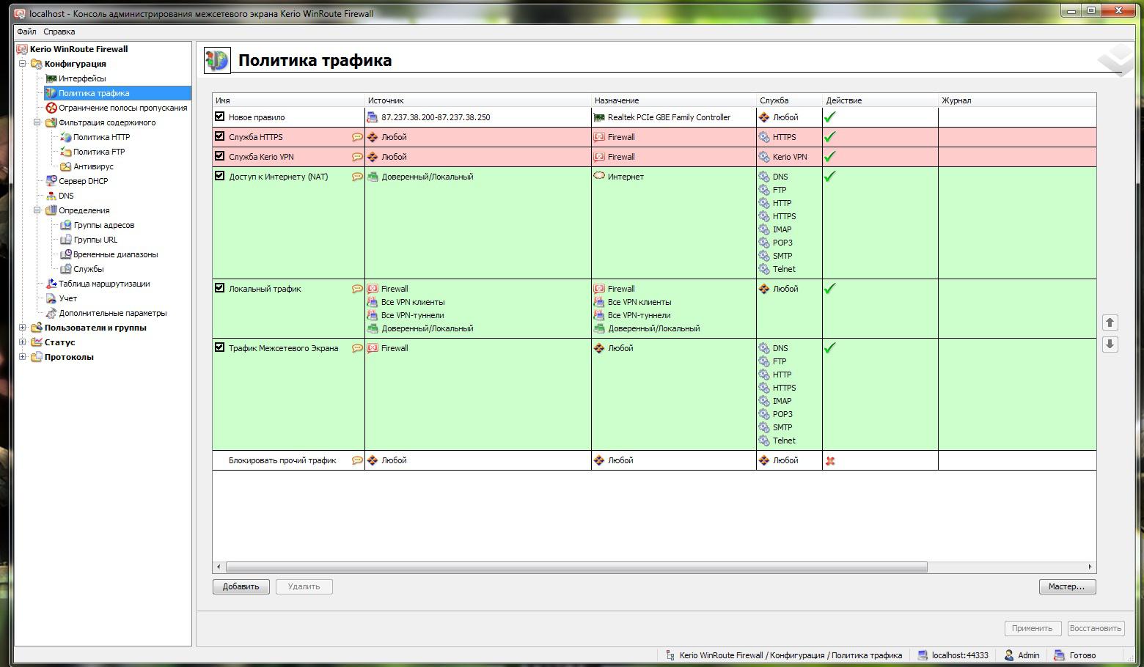
Task: Click the Группы URL icon
Action: click(x=65, y=240)
